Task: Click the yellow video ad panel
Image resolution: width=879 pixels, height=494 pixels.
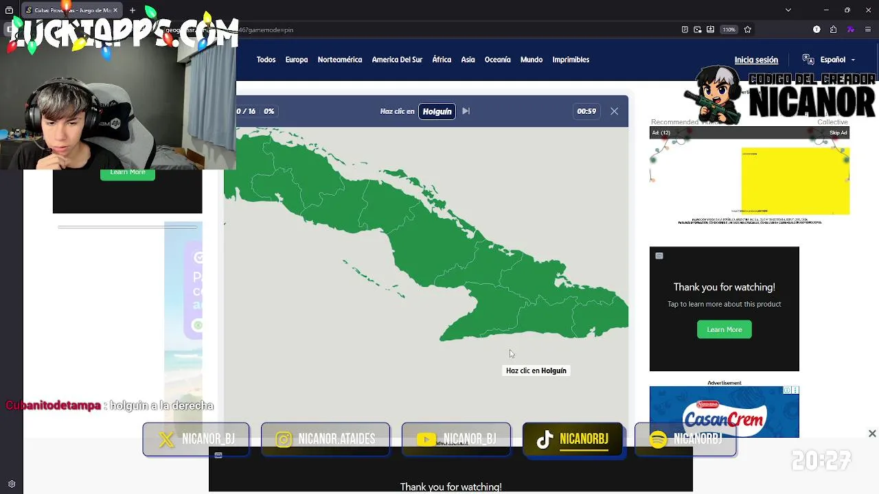Action: (795, 181)
